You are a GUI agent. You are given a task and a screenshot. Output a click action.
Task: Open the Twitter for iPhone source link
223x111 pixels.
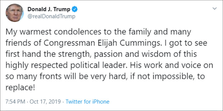87,102
